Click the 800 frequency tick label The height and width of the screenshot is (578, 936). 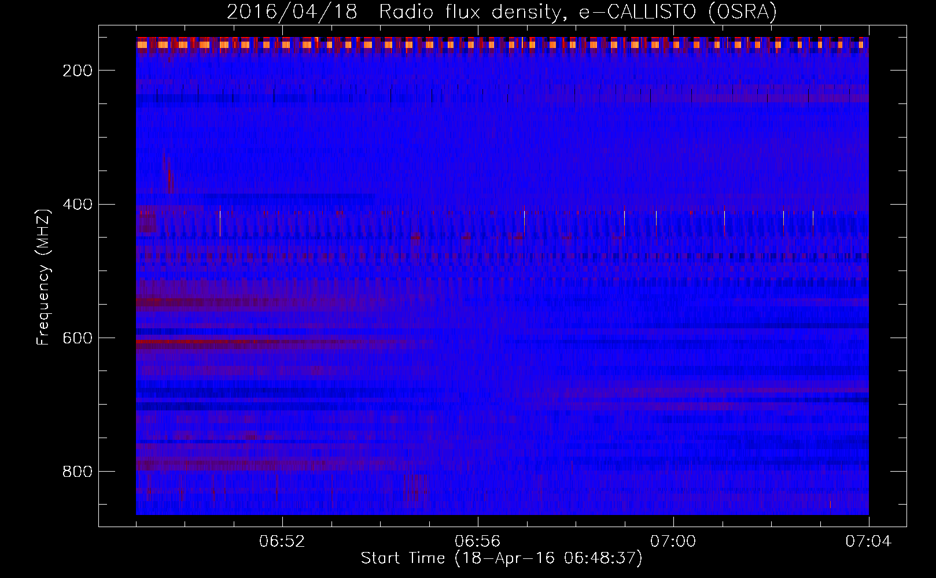coord(78,472)
